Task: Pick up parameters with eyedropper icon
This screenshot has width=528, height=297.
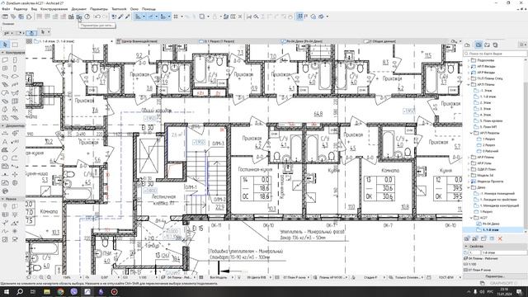Action: click(x=120, y=16)
